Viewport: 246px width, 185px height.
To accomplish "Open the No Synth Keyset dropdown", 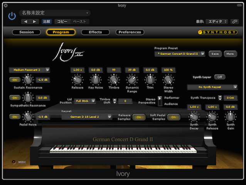I will tap(212, 87).
